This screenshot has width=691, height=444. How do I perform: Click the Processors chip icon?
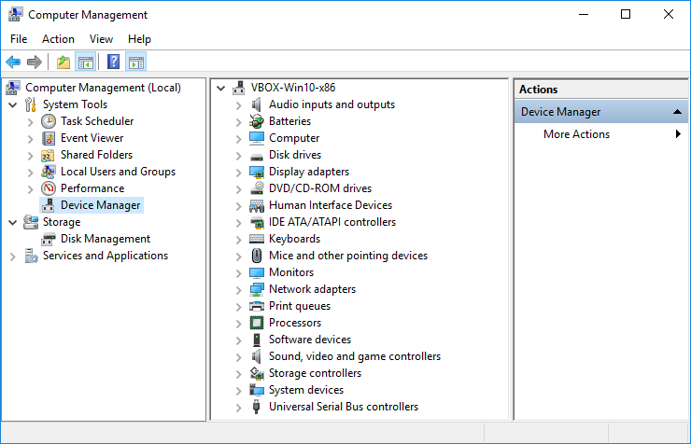[x=258, y=323]
